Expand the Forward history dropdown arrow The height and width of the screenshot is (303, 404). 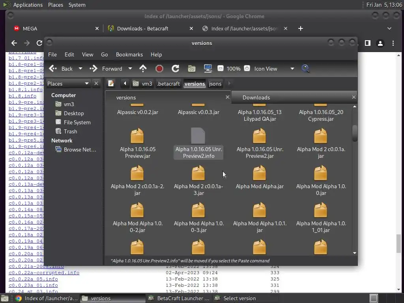(130, 69)
